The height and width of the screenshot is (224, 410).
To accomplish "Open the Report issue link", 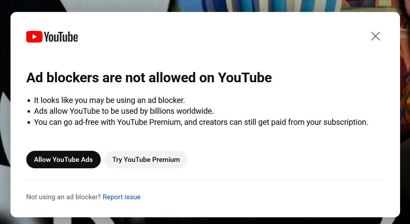I will pyautogui.click(x=121, y=197).
